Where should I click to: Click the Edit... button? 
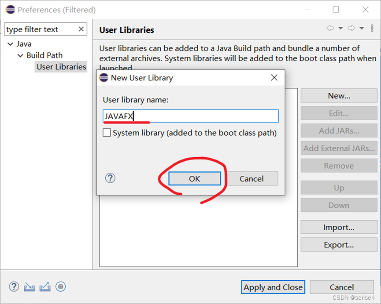(x=339, y=113)
